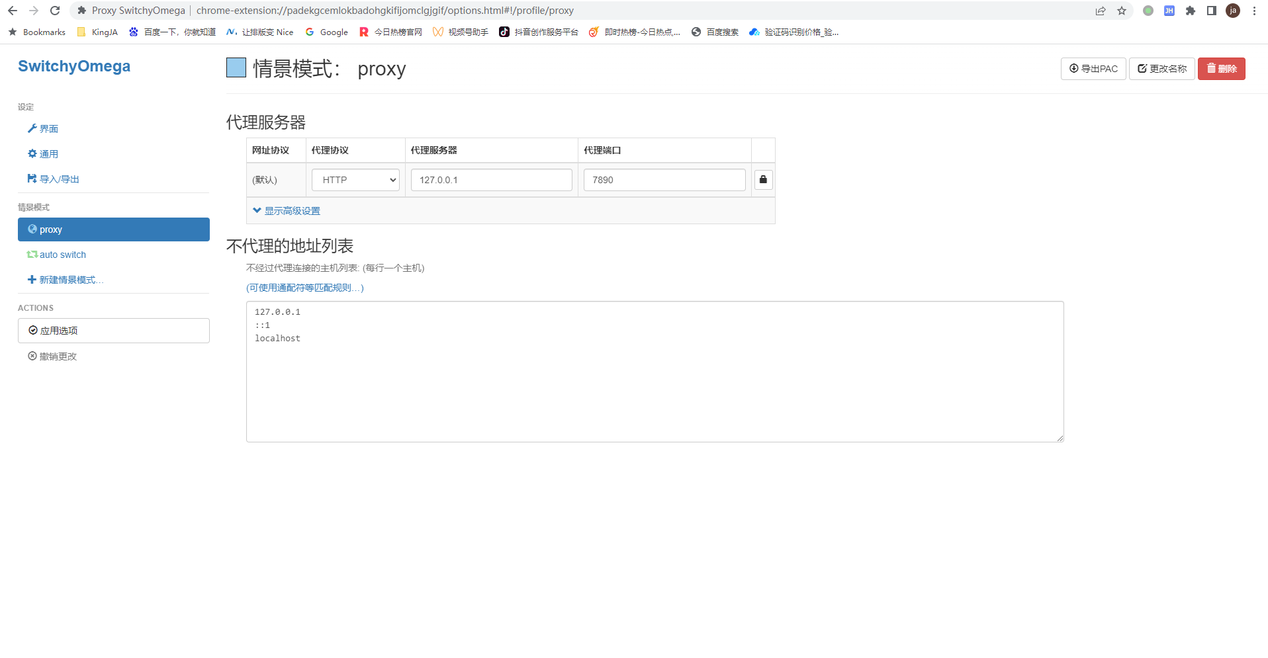Reload the SwitchyOmega options page

coord(55,11)
